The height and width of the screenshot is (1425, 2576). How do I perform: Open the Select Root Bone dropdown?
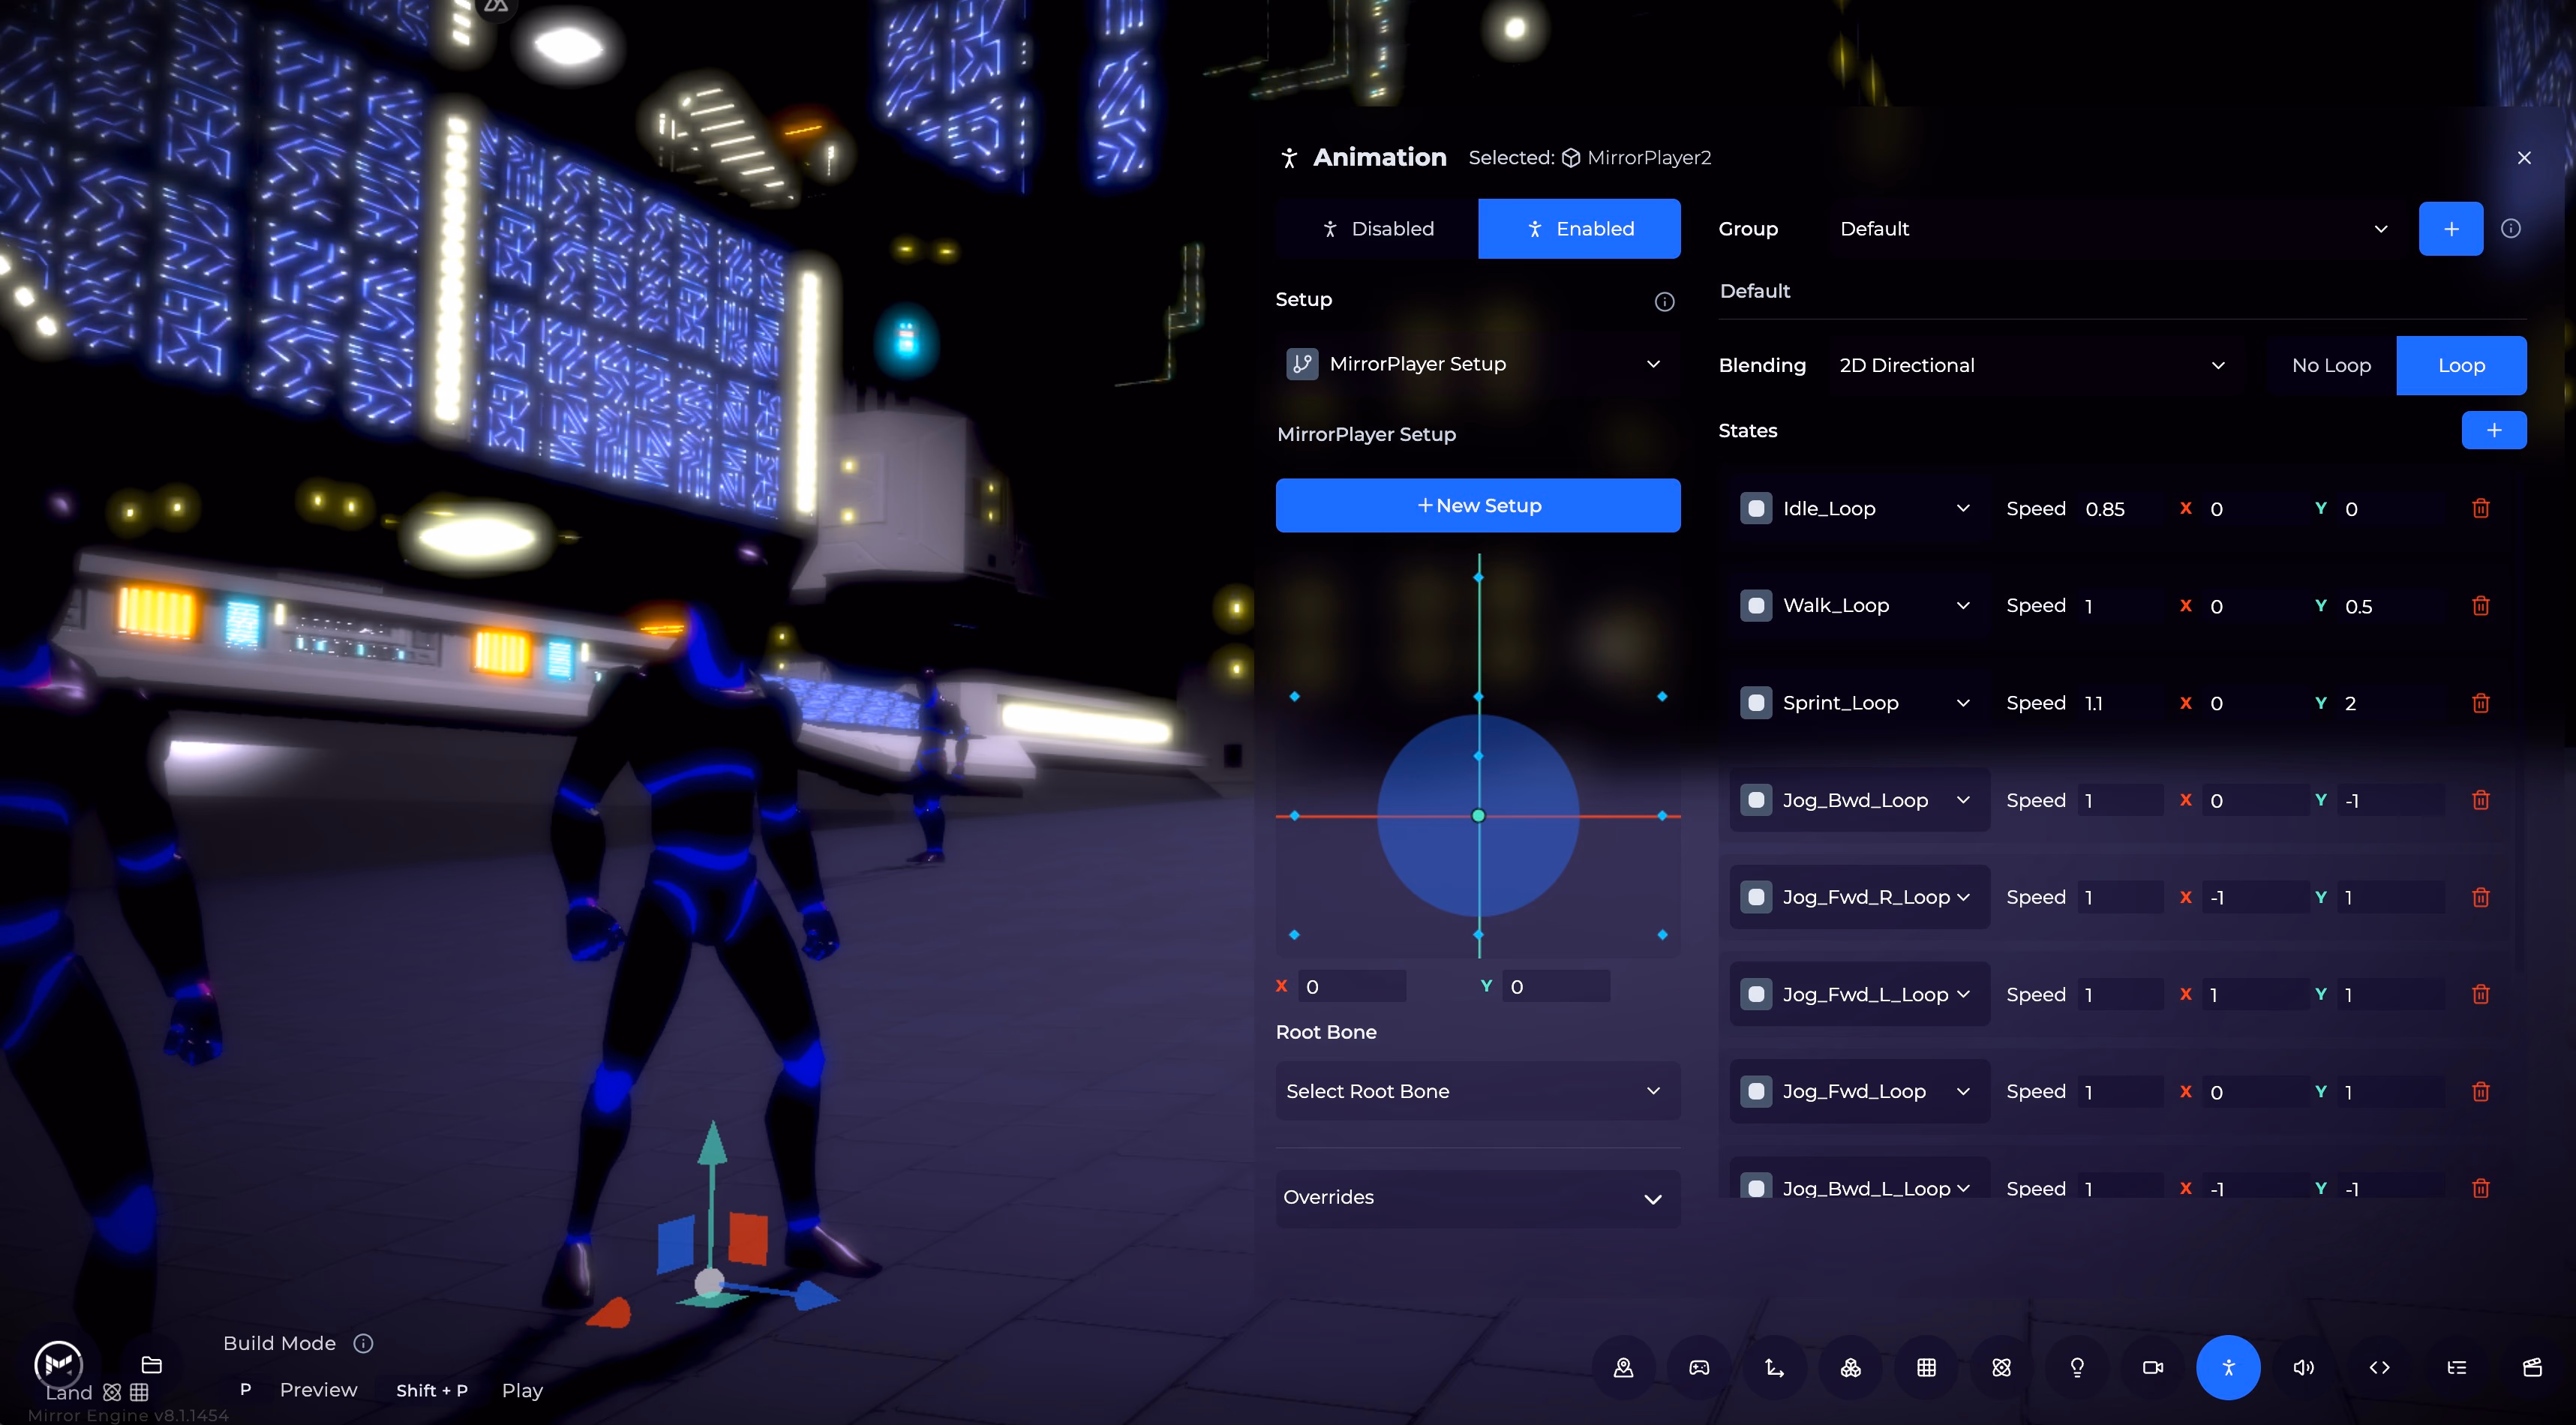point(1477,1091)
